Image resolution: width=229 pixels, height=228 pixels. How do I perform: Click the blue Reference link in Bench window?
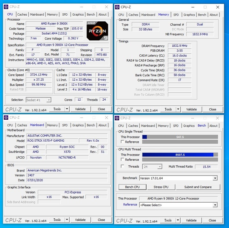[x=130, y=205]
